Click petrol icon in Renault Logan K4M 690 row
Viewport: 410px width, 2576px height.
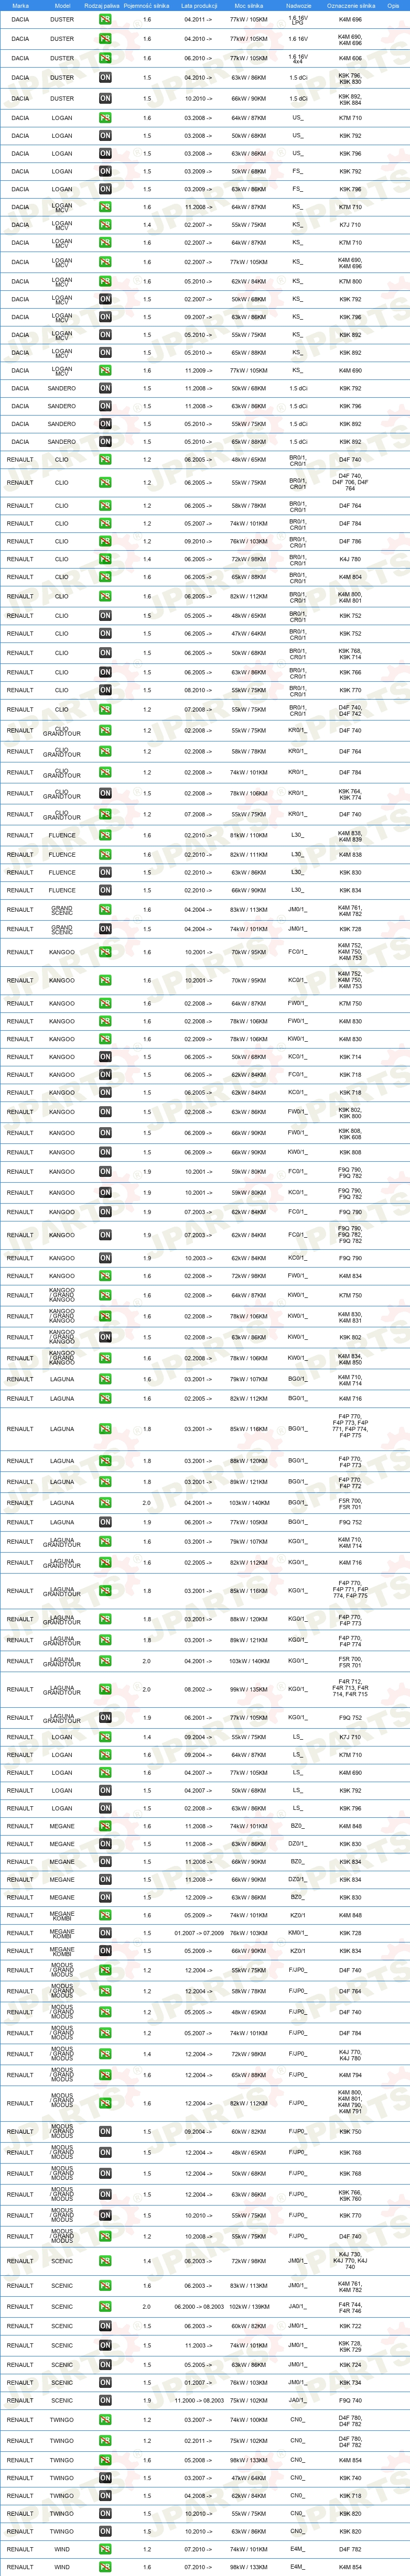(x=105, y=1773)
